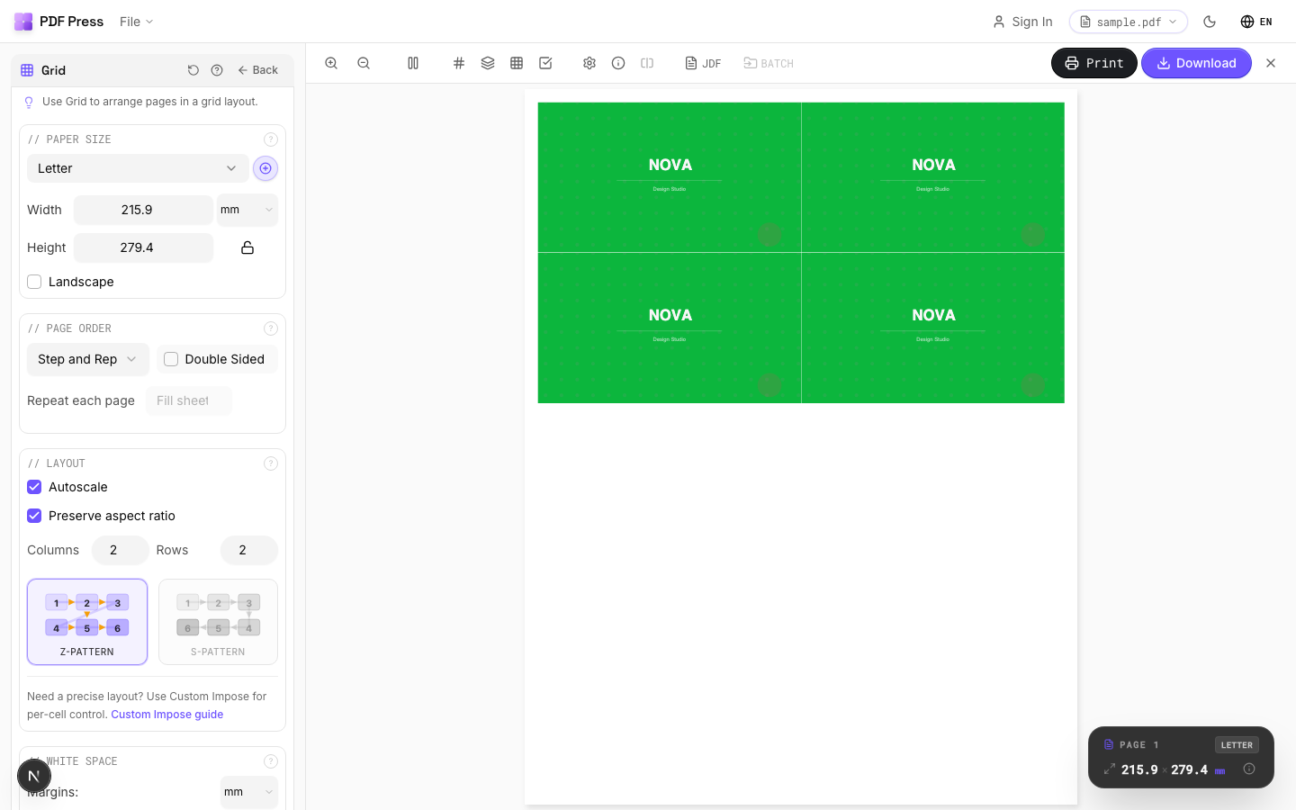Open the Letter paper size dropdown
This screenshot has height=810, width=1296.
tap(138, 168)
